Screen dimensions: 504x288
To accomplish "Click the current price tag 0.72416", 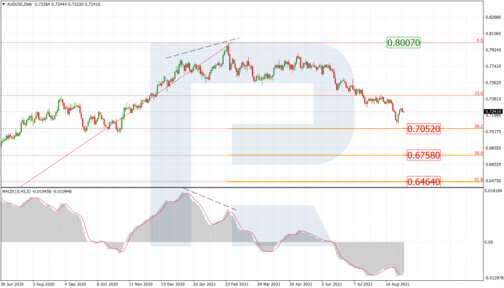I will [493, 112].
